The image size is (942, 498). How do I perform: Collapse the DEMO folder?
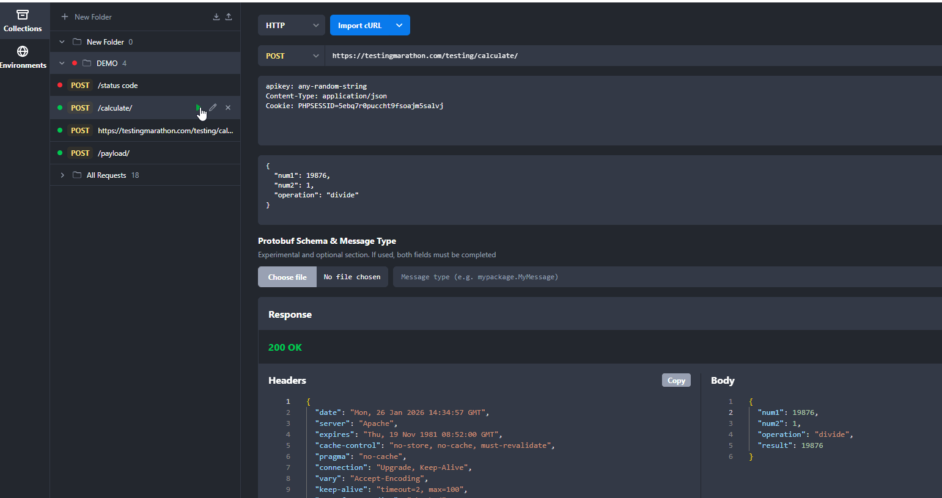click(x=62, y=63)
